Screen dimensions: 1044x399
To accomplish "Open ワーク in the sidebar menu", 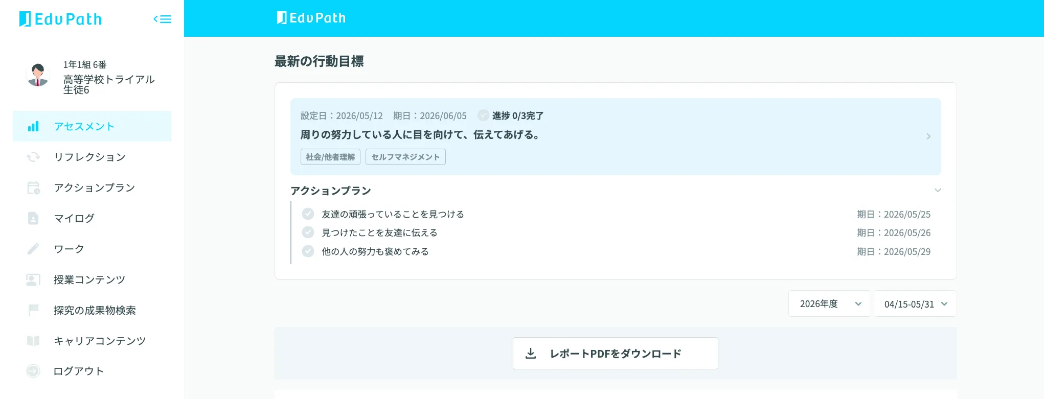I will coord(92,249).
